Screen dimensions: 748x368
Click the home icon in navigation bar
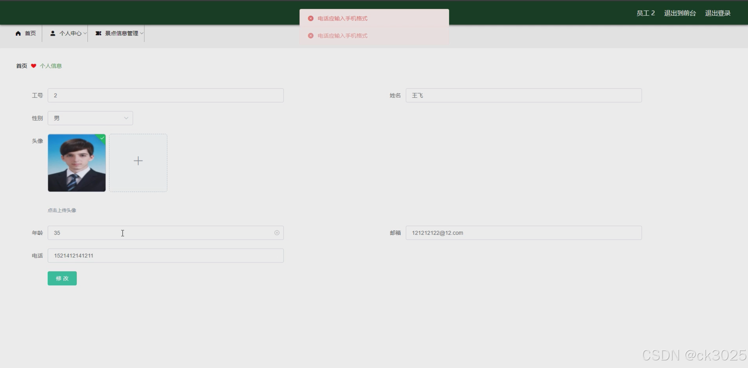18,33
